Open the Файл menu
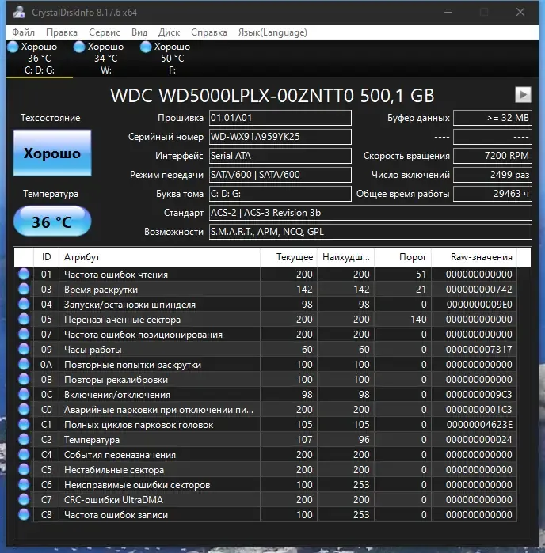The image size is (545, 553). [23, 32]
